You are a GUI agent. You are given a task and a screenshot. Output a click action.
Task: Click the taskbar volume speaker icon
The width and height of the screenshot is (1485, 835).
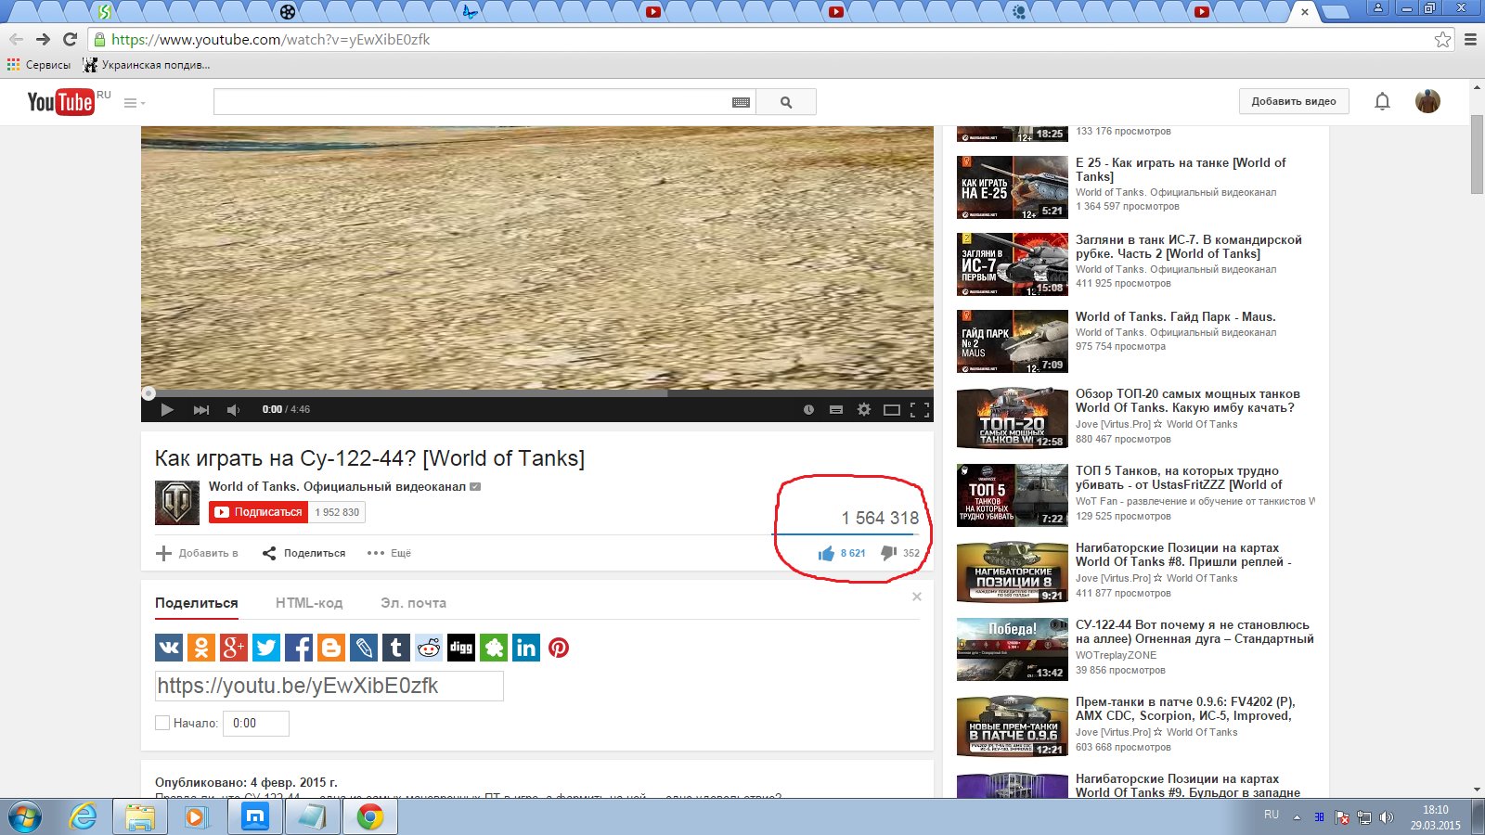pyautogui.click(x=1387, y=817)
